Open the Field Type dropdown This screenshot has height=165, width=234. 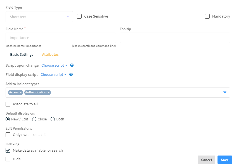pyautogui.click(x=39, y=17)
